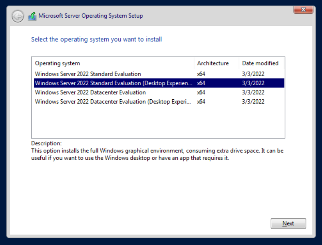The width and height of the screenshot is (322, 245).
Task: Click the Setup icon in title bar
Action: pyautogui.click(x=32, y=16)
